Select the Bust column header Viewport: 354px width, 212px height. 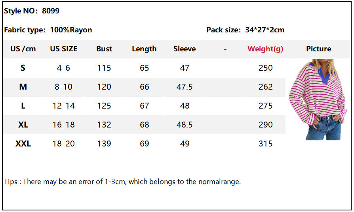104,49
